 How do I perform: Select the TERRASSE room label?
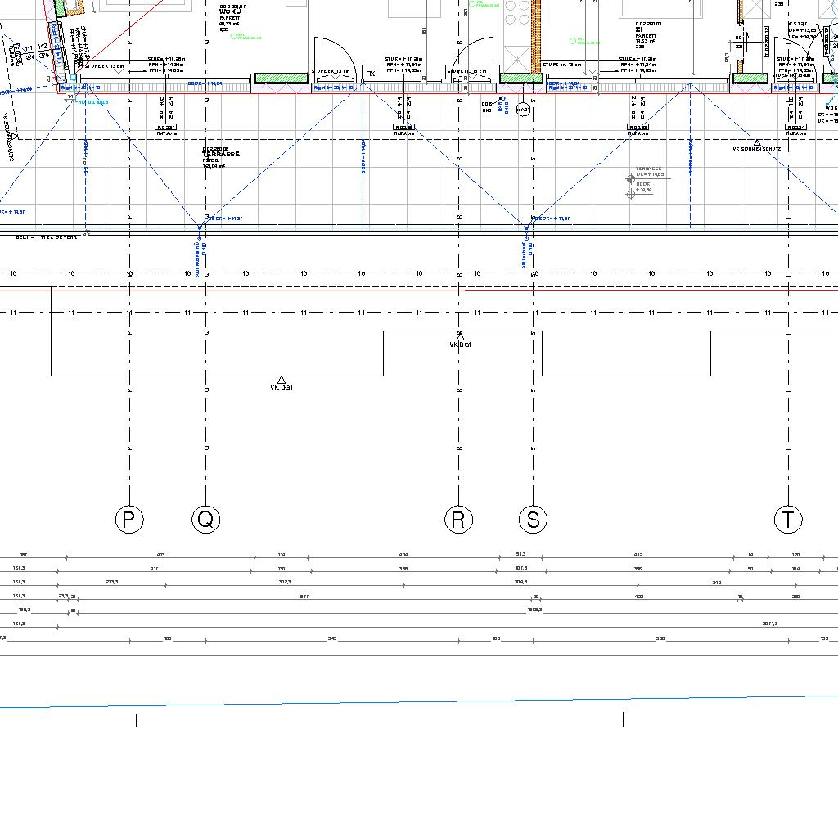(221, 154)
